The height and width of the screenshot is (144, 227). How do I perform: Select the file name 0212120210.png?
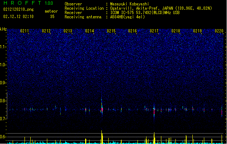pyautogui.click(x=18, y=9)
